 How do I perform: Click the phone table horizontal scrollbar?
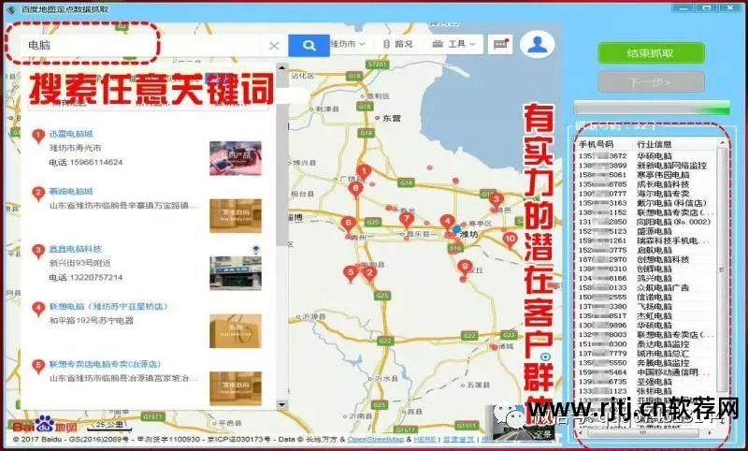643,433
